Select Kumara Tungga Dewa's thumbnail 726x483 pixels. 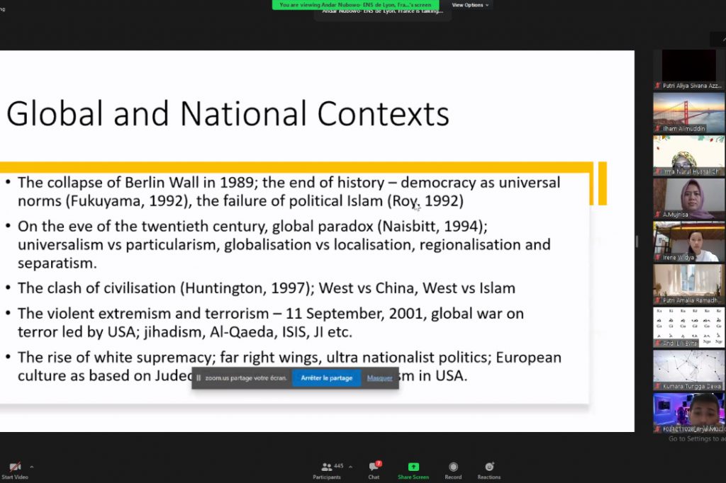pyautogui.click(x=688, y=370)
